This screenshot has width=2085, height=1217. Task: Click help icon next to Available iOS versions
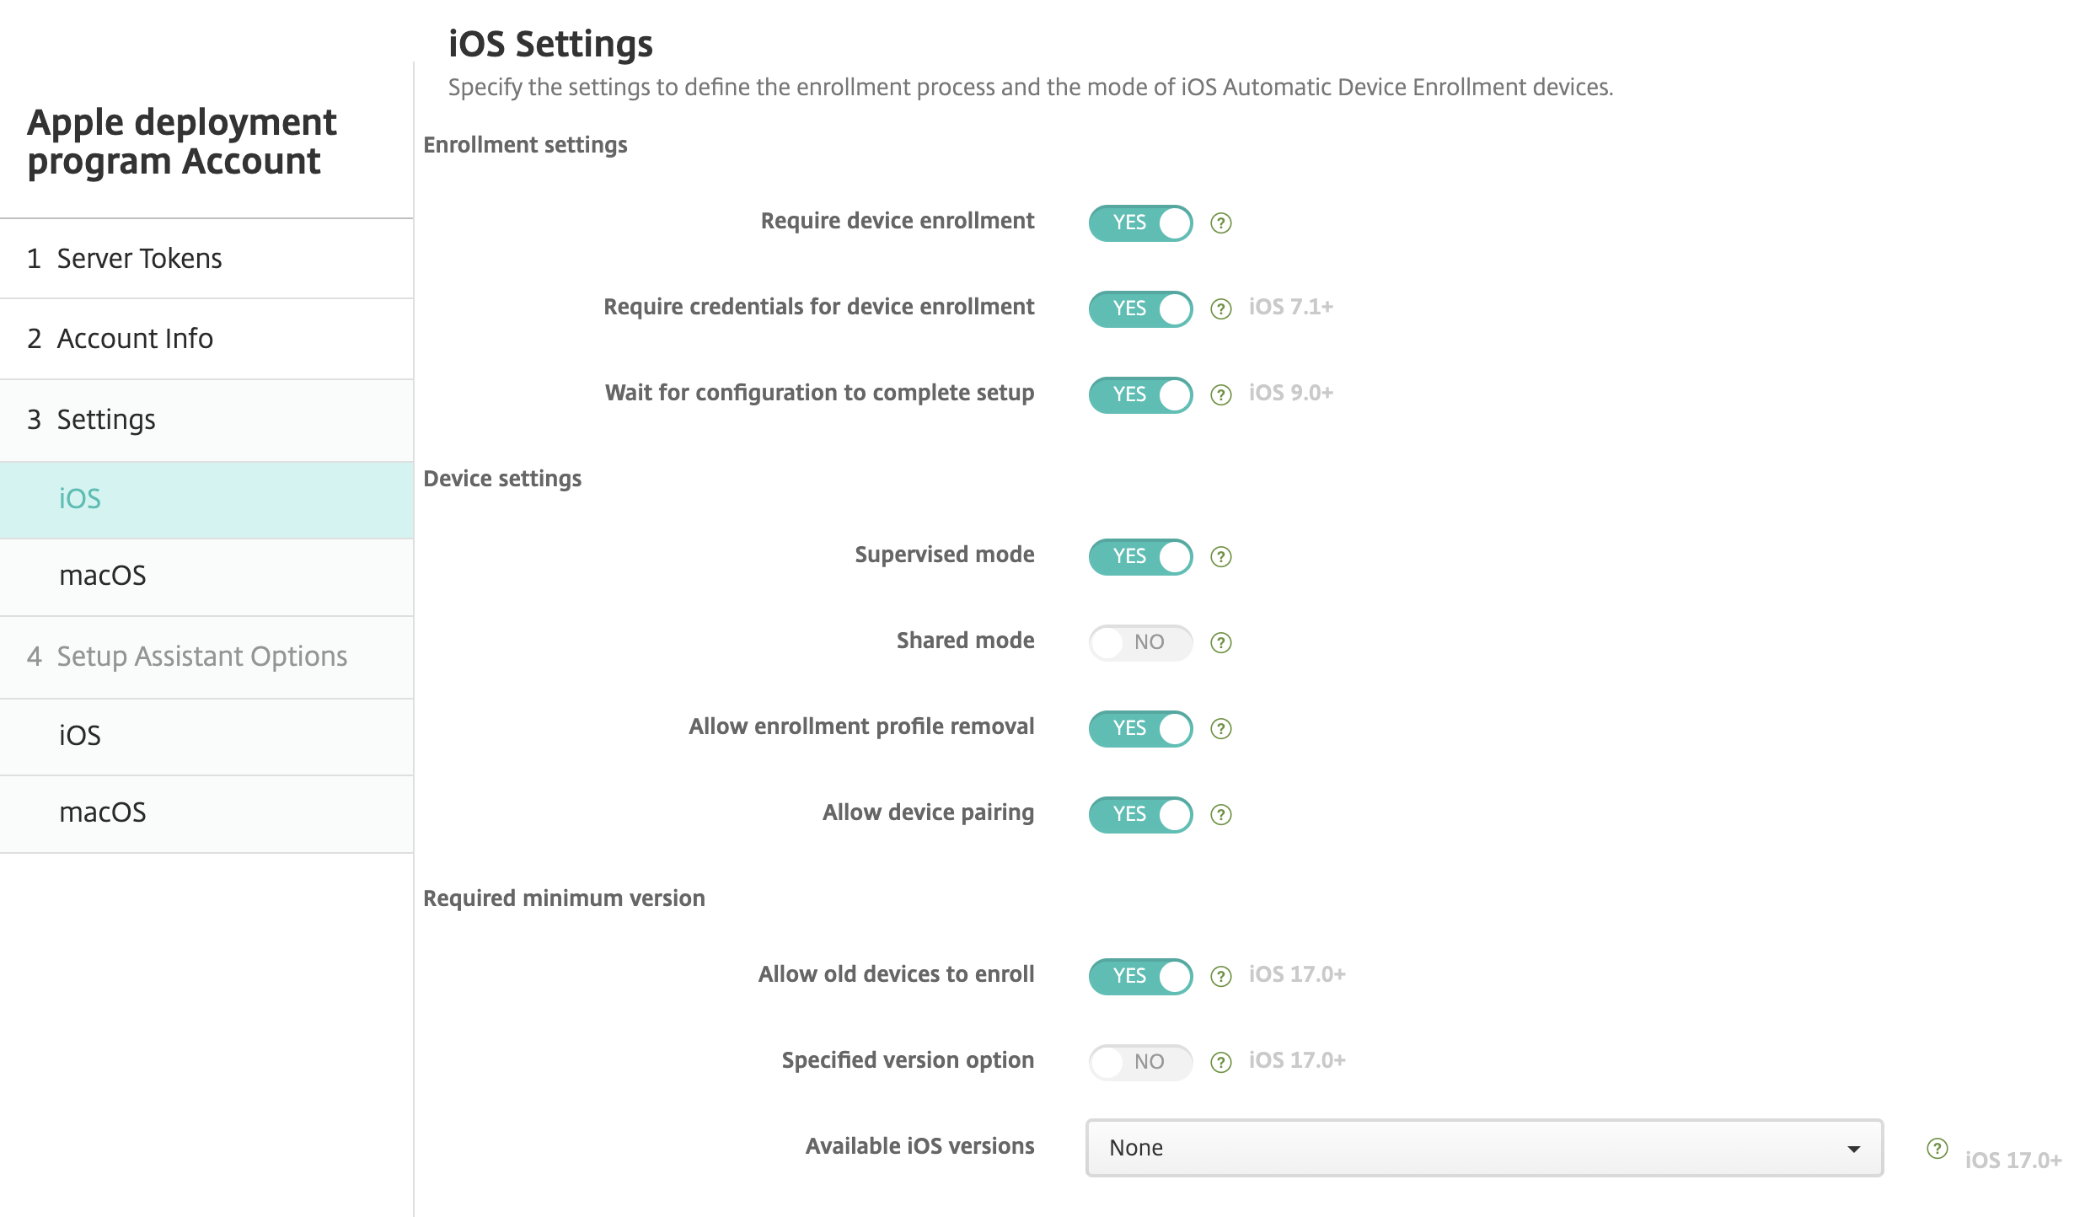(x=1937, y=1148)
